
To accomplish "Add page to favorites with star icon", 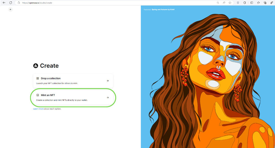I will (230, 3).
